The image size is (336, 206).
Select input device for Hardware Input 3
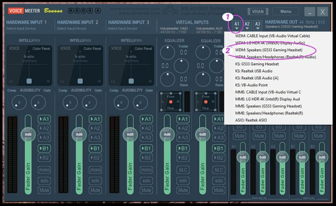tap(122, 28)
